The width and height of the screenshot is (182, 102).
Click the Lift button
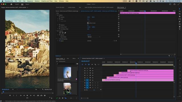click(x=38, y=95)
